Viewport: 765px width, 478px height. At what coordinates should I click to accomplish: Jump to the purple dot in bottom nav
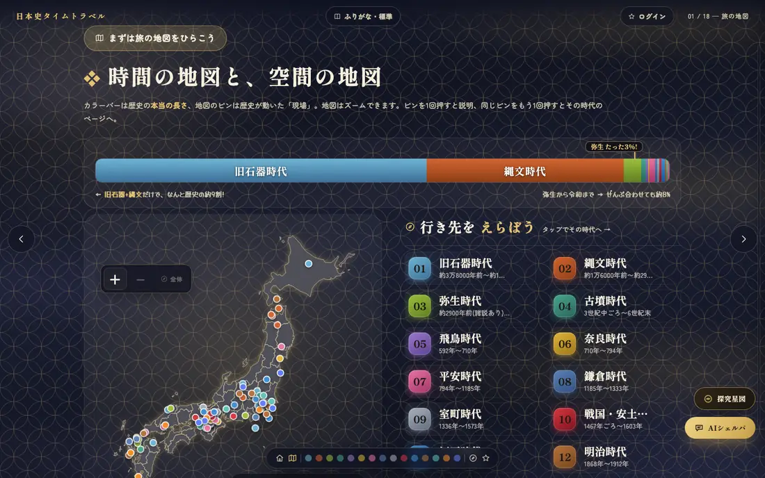click(351, 458)
